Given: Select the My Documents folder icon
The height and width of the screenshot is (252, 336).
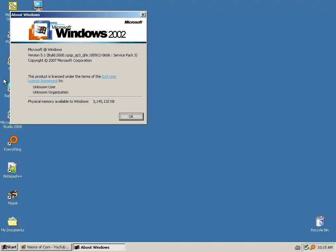Looking at the screenshot, I should click(13, 224).
